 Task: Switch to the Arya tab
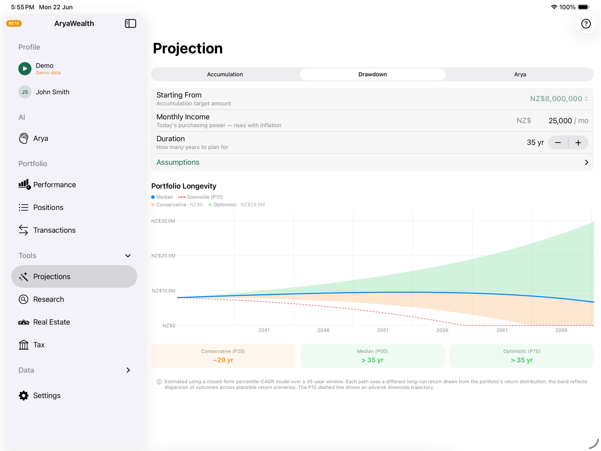(520, 74)
